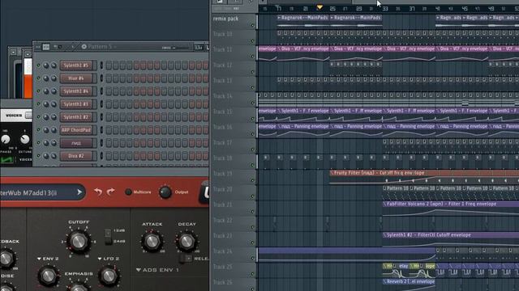Click the green waveform shape display in the synth
The height and width of the screenshot is (291, 519).
click(6, 160)
